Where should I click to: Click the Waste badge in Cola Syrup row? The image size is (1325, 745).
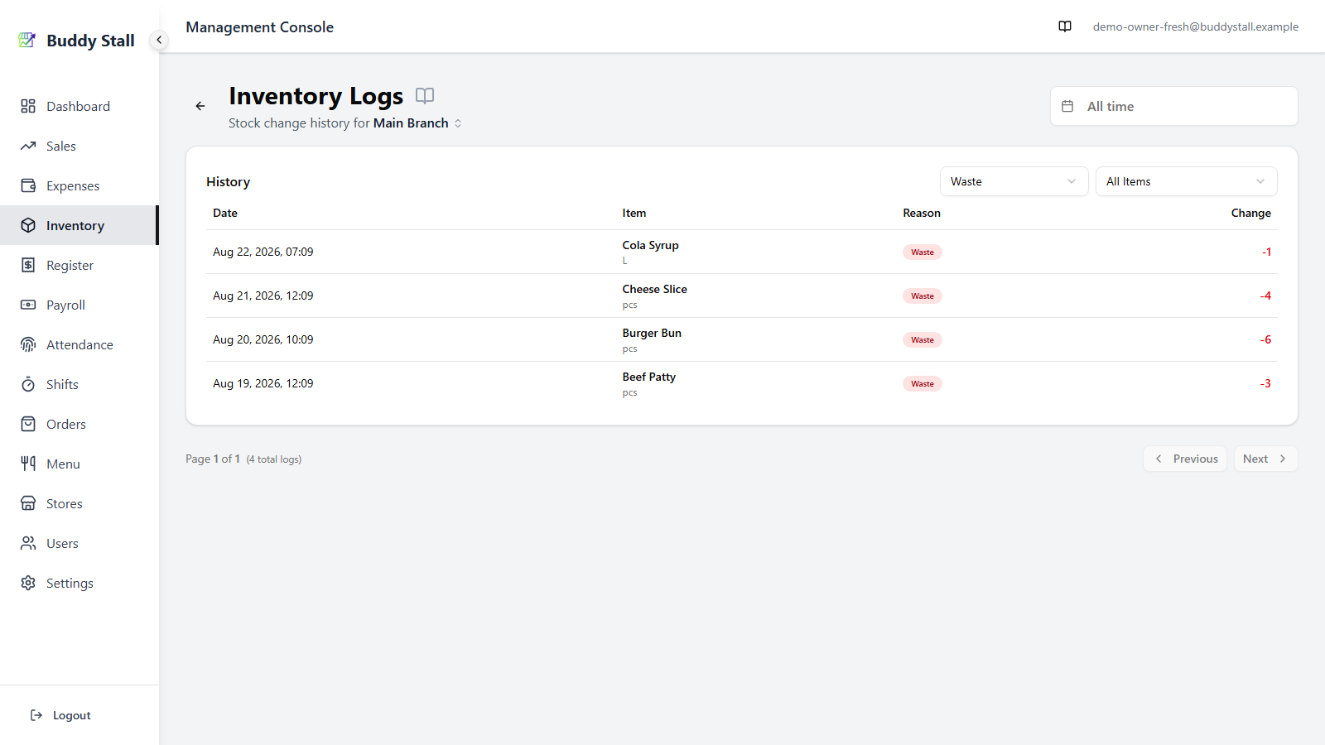922,252
